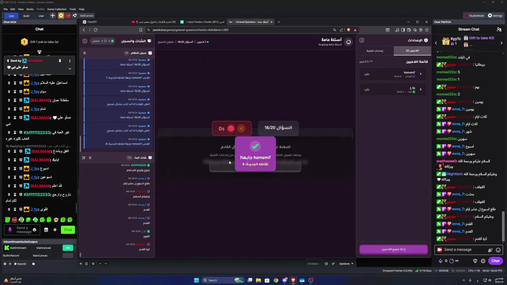This screenshot has width=507, height=285.
Task: Expand the Kick gift leaderboard handle
Action: tap(39, 52)
